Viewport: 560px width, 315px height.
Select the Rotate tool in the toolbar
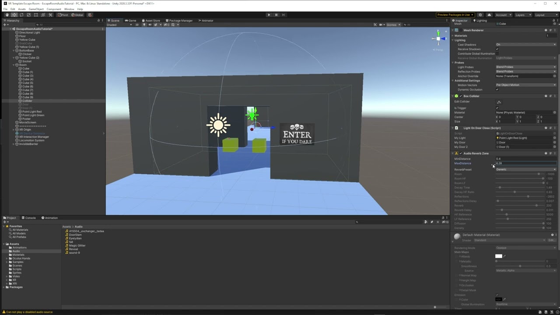(21, 15)
